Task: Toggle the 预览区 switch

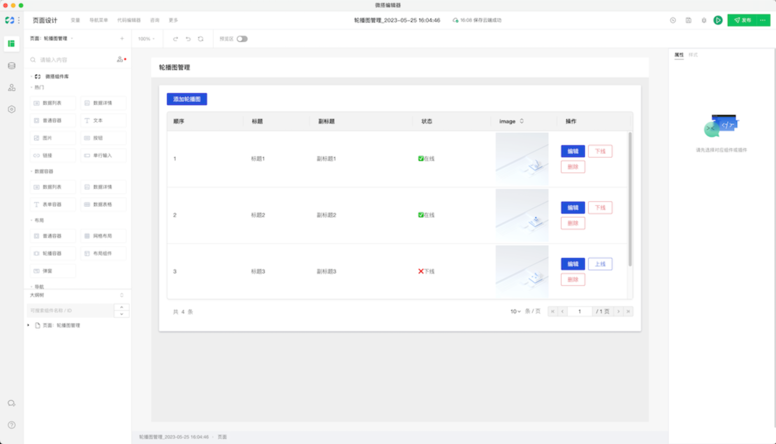Action: click(x=242, y=39)
